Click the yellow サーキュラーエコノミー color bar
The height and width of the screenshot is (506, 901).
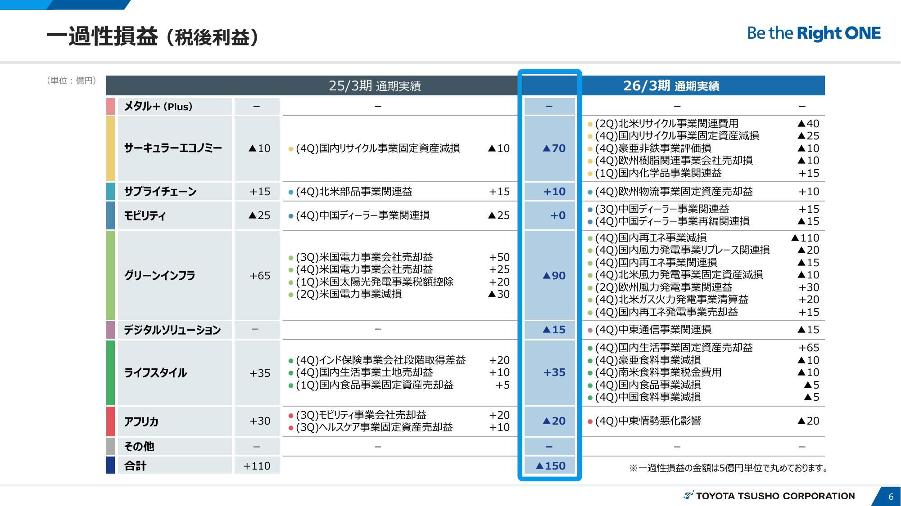click(x=110, y=149)
